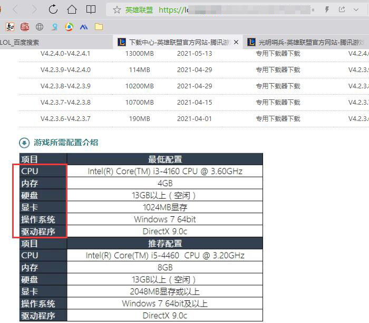Click the Windows 7 64bit及以上 cell
The width and height of the screenshot is (369, 323).
tap(165, 304)
